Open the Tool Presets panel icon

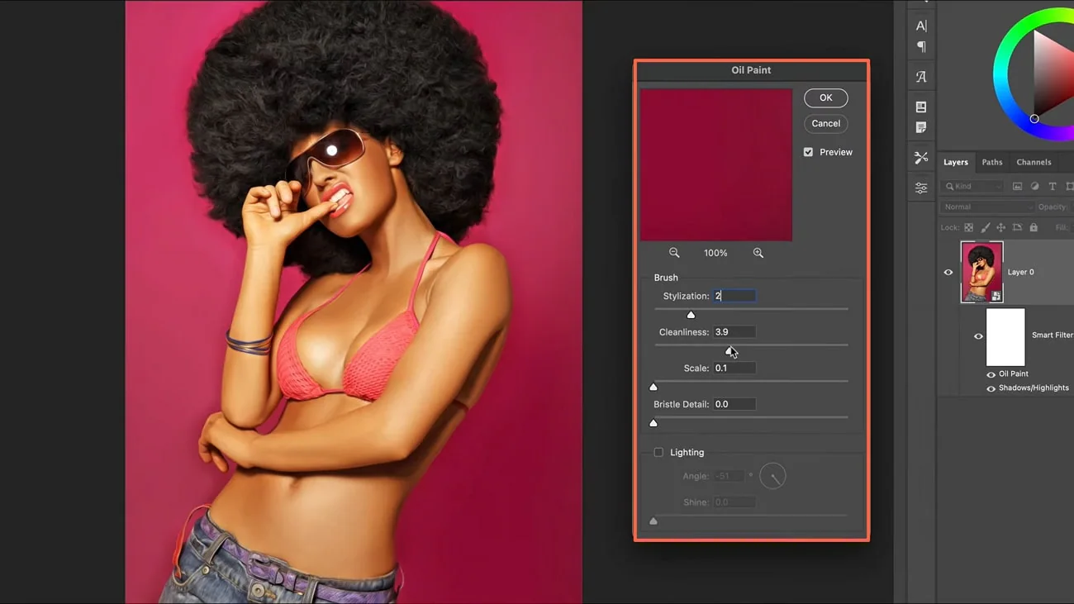[921, 157]
